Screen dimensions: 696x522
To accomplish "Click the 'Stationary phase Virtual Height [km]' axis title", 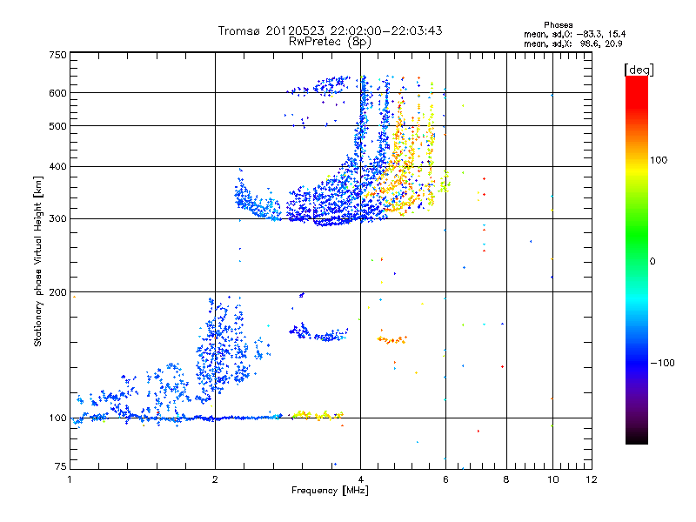I will point(38,261).
